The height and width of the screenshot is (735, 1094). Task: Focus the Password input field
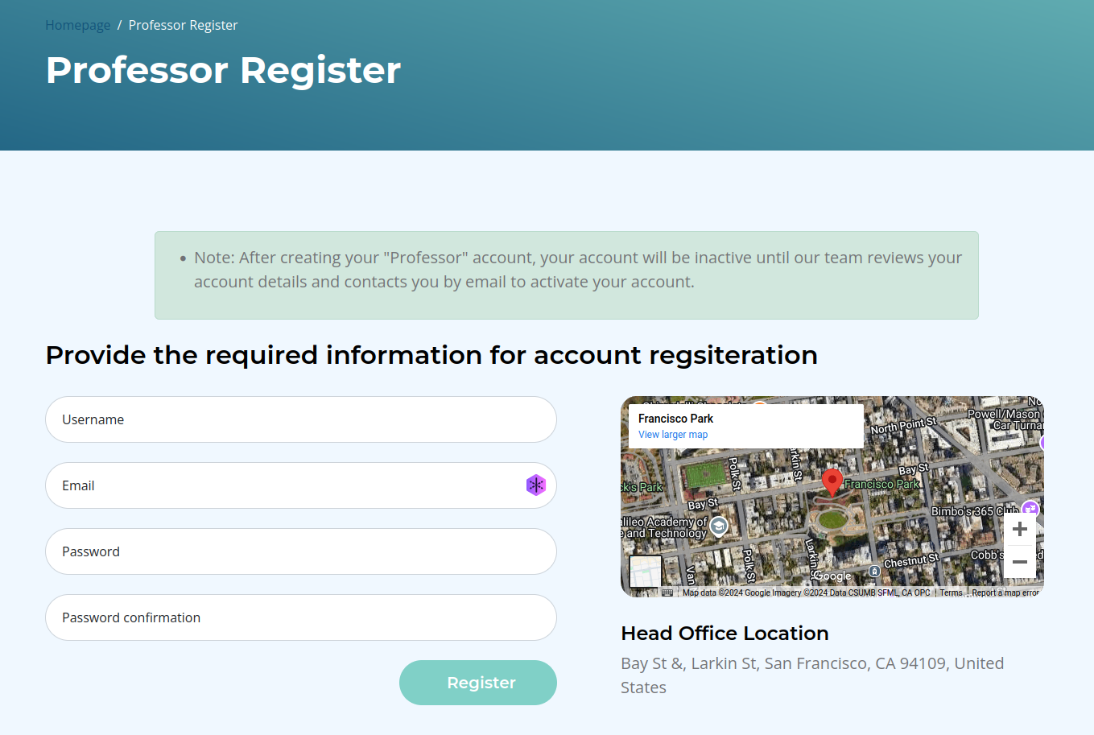click(301, 551)
